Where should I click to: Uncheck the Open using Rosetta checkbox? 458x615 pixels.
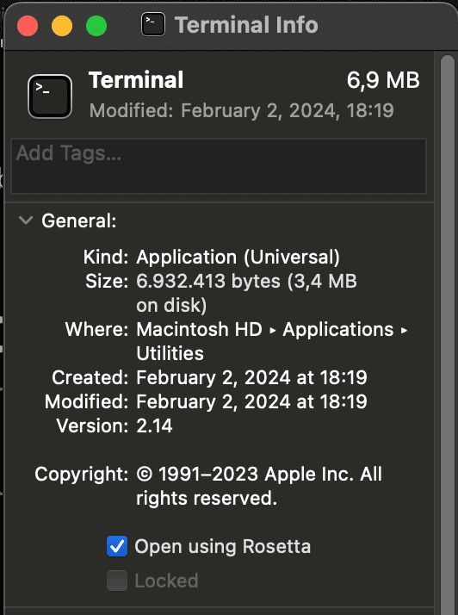pyautogui.click(x=117, y=546)
